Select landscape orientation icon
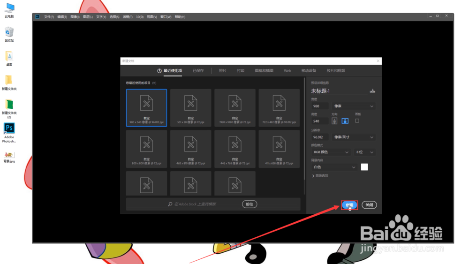This screenshot has height=264, width=469. [x=345, y=121]
